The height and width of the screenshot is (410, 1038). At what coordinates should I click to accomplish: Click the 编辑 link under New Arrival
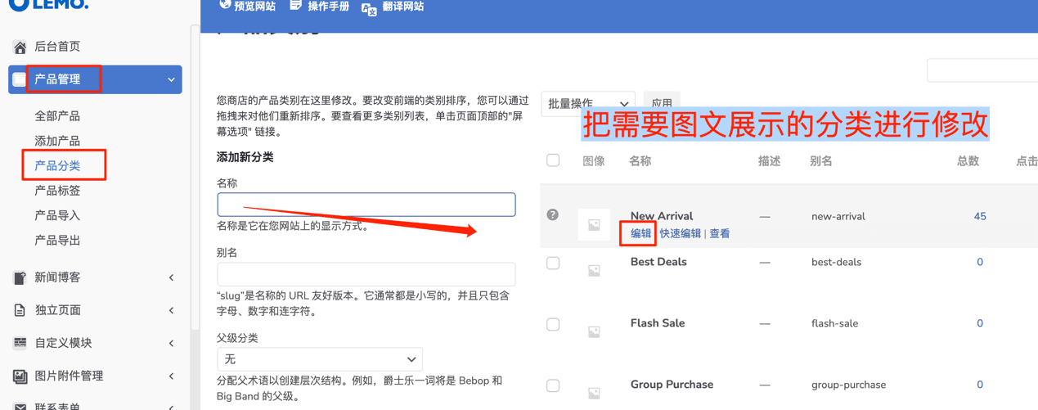pyautogui.click(x=640, y=233)
